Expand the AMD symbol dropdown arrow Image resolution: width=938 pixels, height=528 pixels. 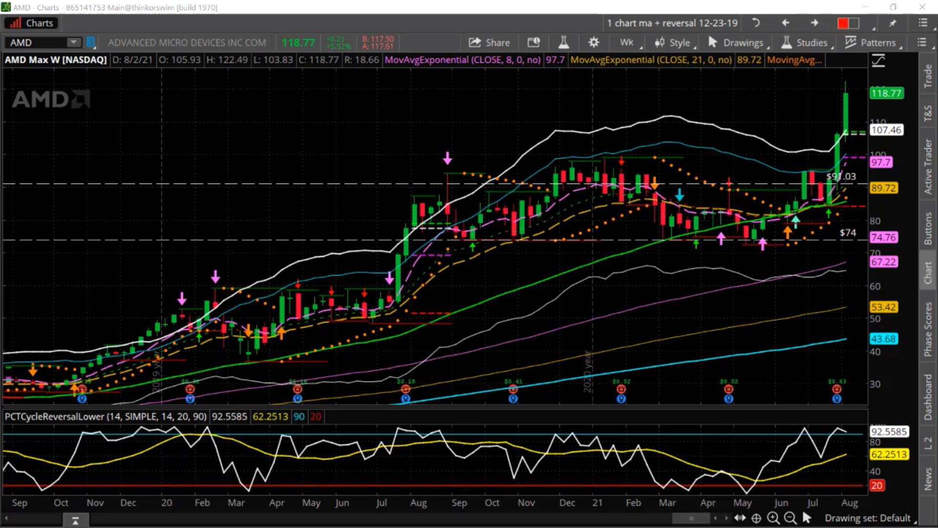pyautogui.click(x=74, y=43)
